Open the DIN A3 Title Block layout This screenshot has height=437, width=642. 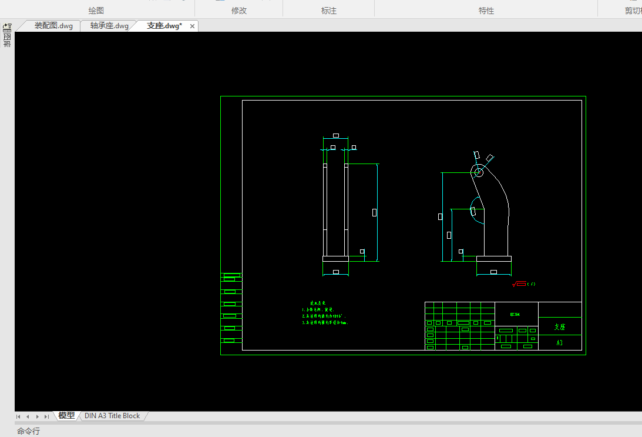tap(112, 416)
